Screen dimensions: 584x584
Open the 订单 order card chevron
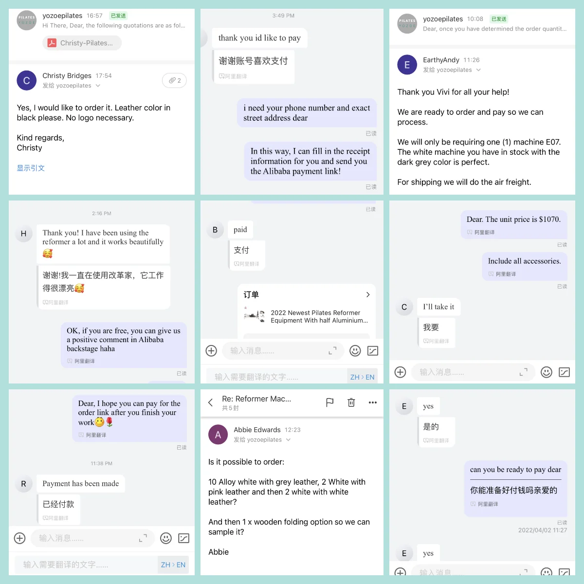[368, 294]
